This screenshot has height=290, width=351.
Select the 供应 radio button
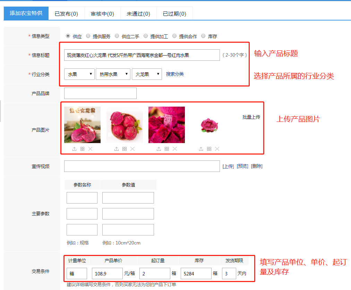pyautogui.click(x=68, y=36)
